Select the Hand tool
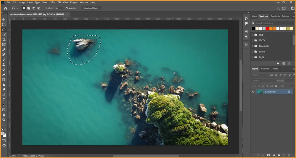Image resolution: width=296 pixels, height=158 pixels. point(4,115)
